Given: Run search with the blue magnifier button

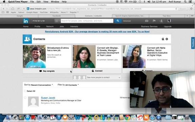Looking at the screenshot, I should (x=118, y=21).
